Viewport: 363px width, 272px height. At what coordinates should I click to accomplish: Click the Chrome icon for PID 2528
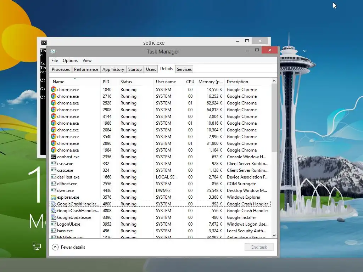pyautogui.click(x=54, y=103)
